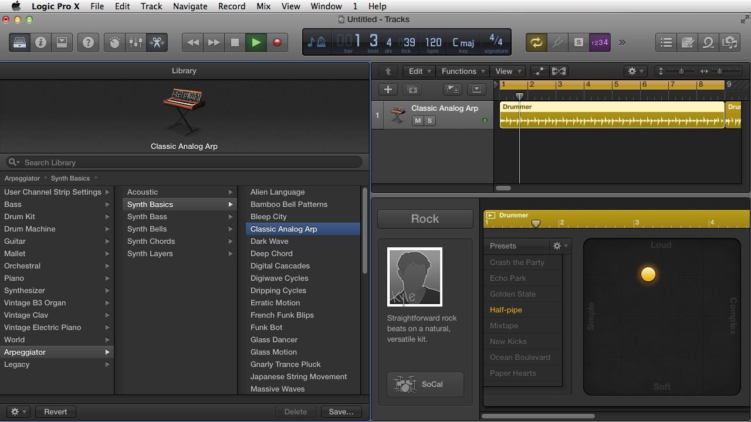This screenshot has width=751, height=422.
Task: Toggle the Solo S button in the control bar
Action: click(578, 42)
